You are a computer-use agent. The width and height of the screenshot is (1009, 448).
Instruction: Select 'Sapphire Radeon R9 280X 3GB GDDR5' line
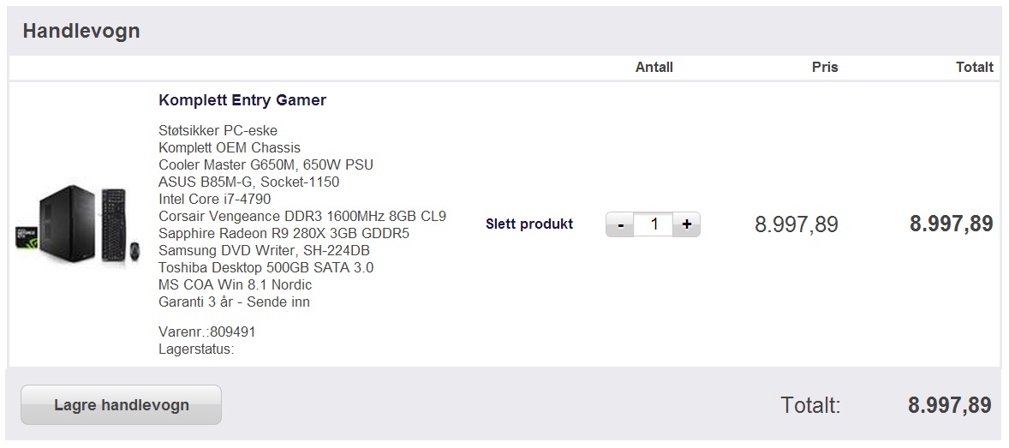click(284, 233)
